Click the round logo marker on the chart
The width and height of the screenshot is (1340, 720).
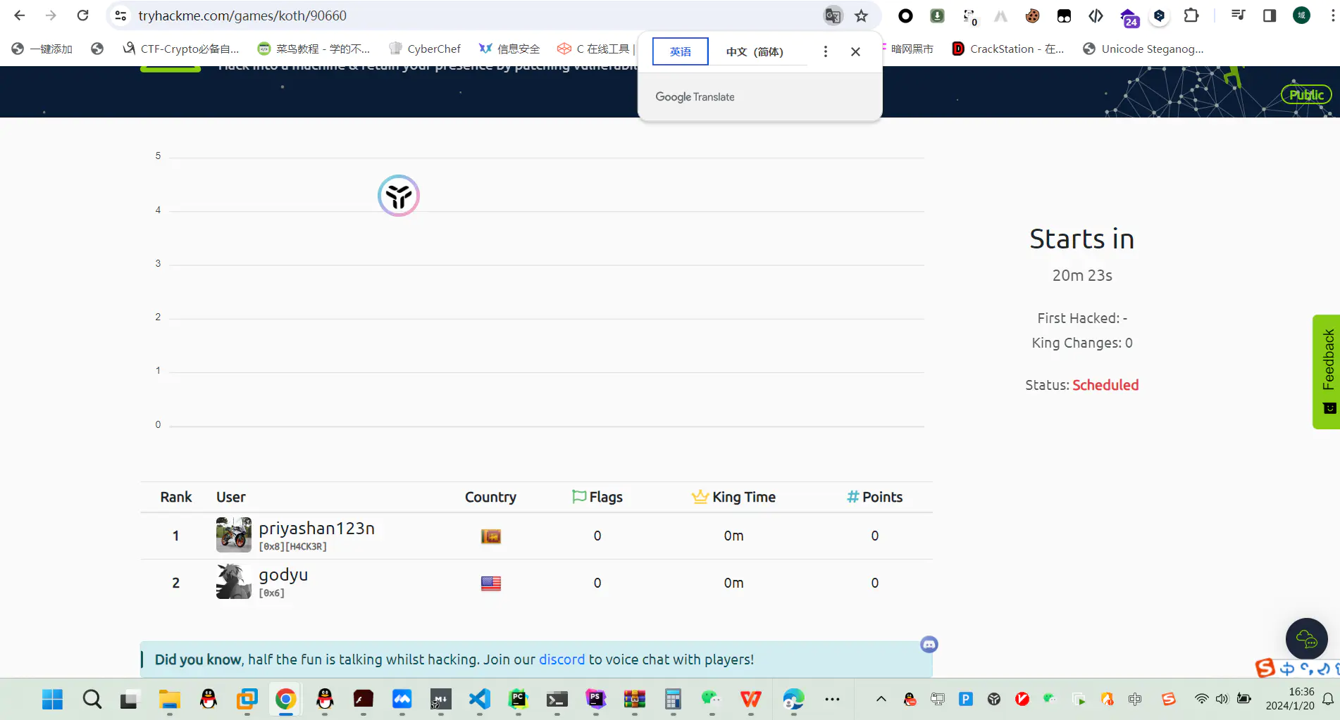[399, 196]
